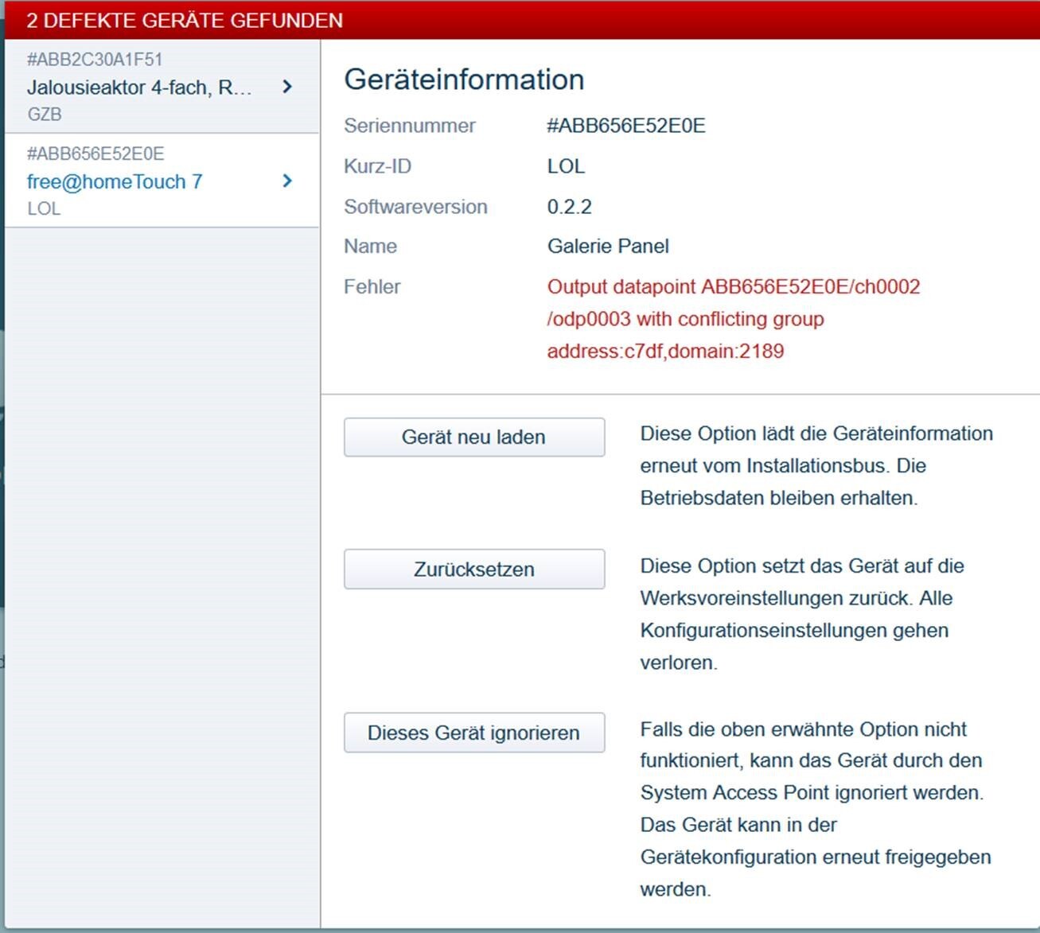Click the Softwareversion value 0.2.2

[569, 207]
